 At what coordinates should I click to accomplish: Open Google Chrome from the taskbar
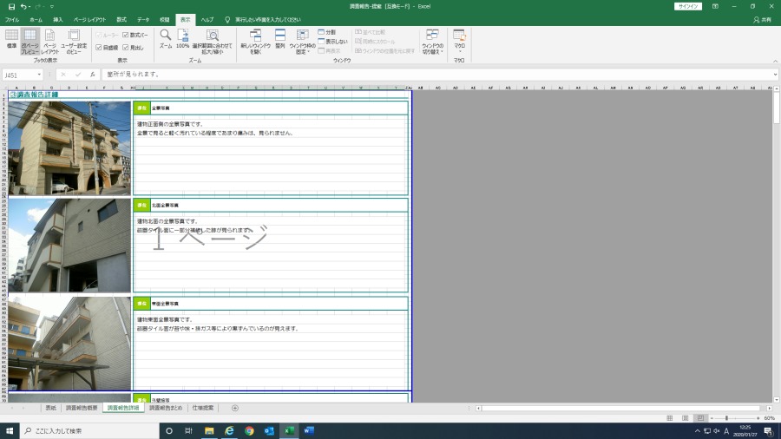[x=249, y=430]
